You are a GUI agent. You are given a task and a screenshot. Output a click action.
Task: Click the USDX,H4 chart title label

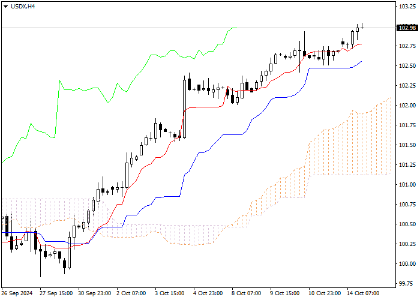[23, 7]
